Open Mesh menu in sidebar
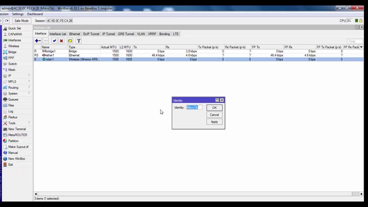The width and height of the screenshot is (368, 207). [x=12, y=70]
